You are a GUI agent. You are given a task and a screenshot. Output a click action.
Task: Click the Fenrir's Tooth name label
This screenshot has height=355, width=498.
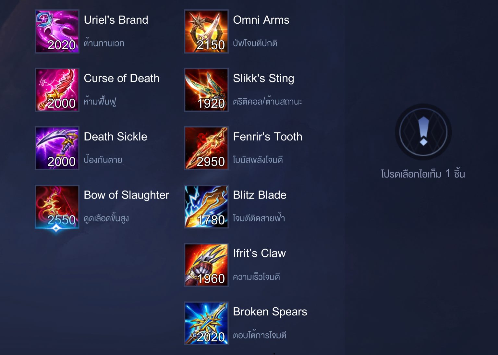pos(268,137)
